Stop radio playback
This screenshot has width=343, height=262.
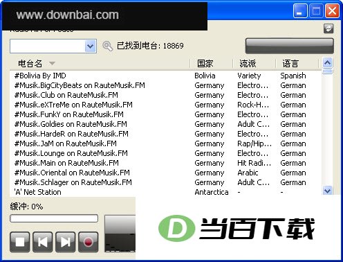[20, 242]
